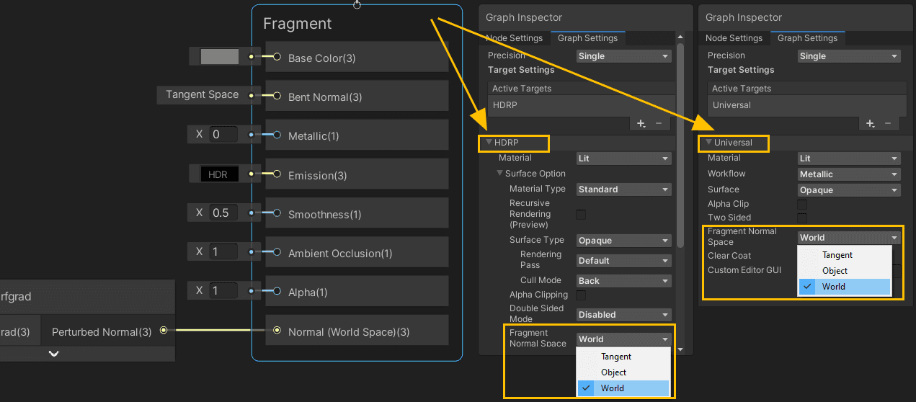The image size is (916, 402).
Task: Click the Emission input port circle
Action: (277, 174)
